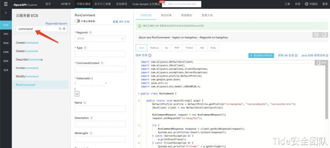The image size is (330, 148).
Task: Select RAM in the product sidebar
Action: pyautogui.click(x=6, y=43)
